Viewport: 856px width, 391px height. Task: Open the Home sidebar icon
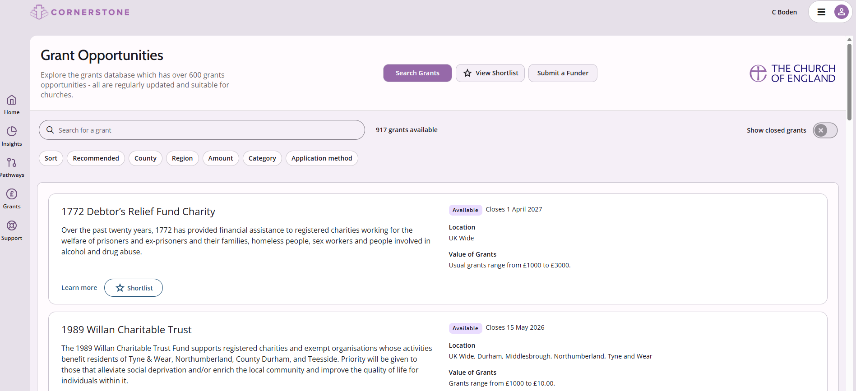point(12,100)
